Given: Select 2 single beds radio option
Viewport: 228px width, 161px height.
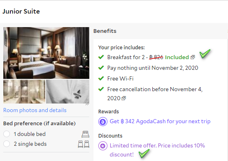Looking at the screenshot, I should (7, 144).
